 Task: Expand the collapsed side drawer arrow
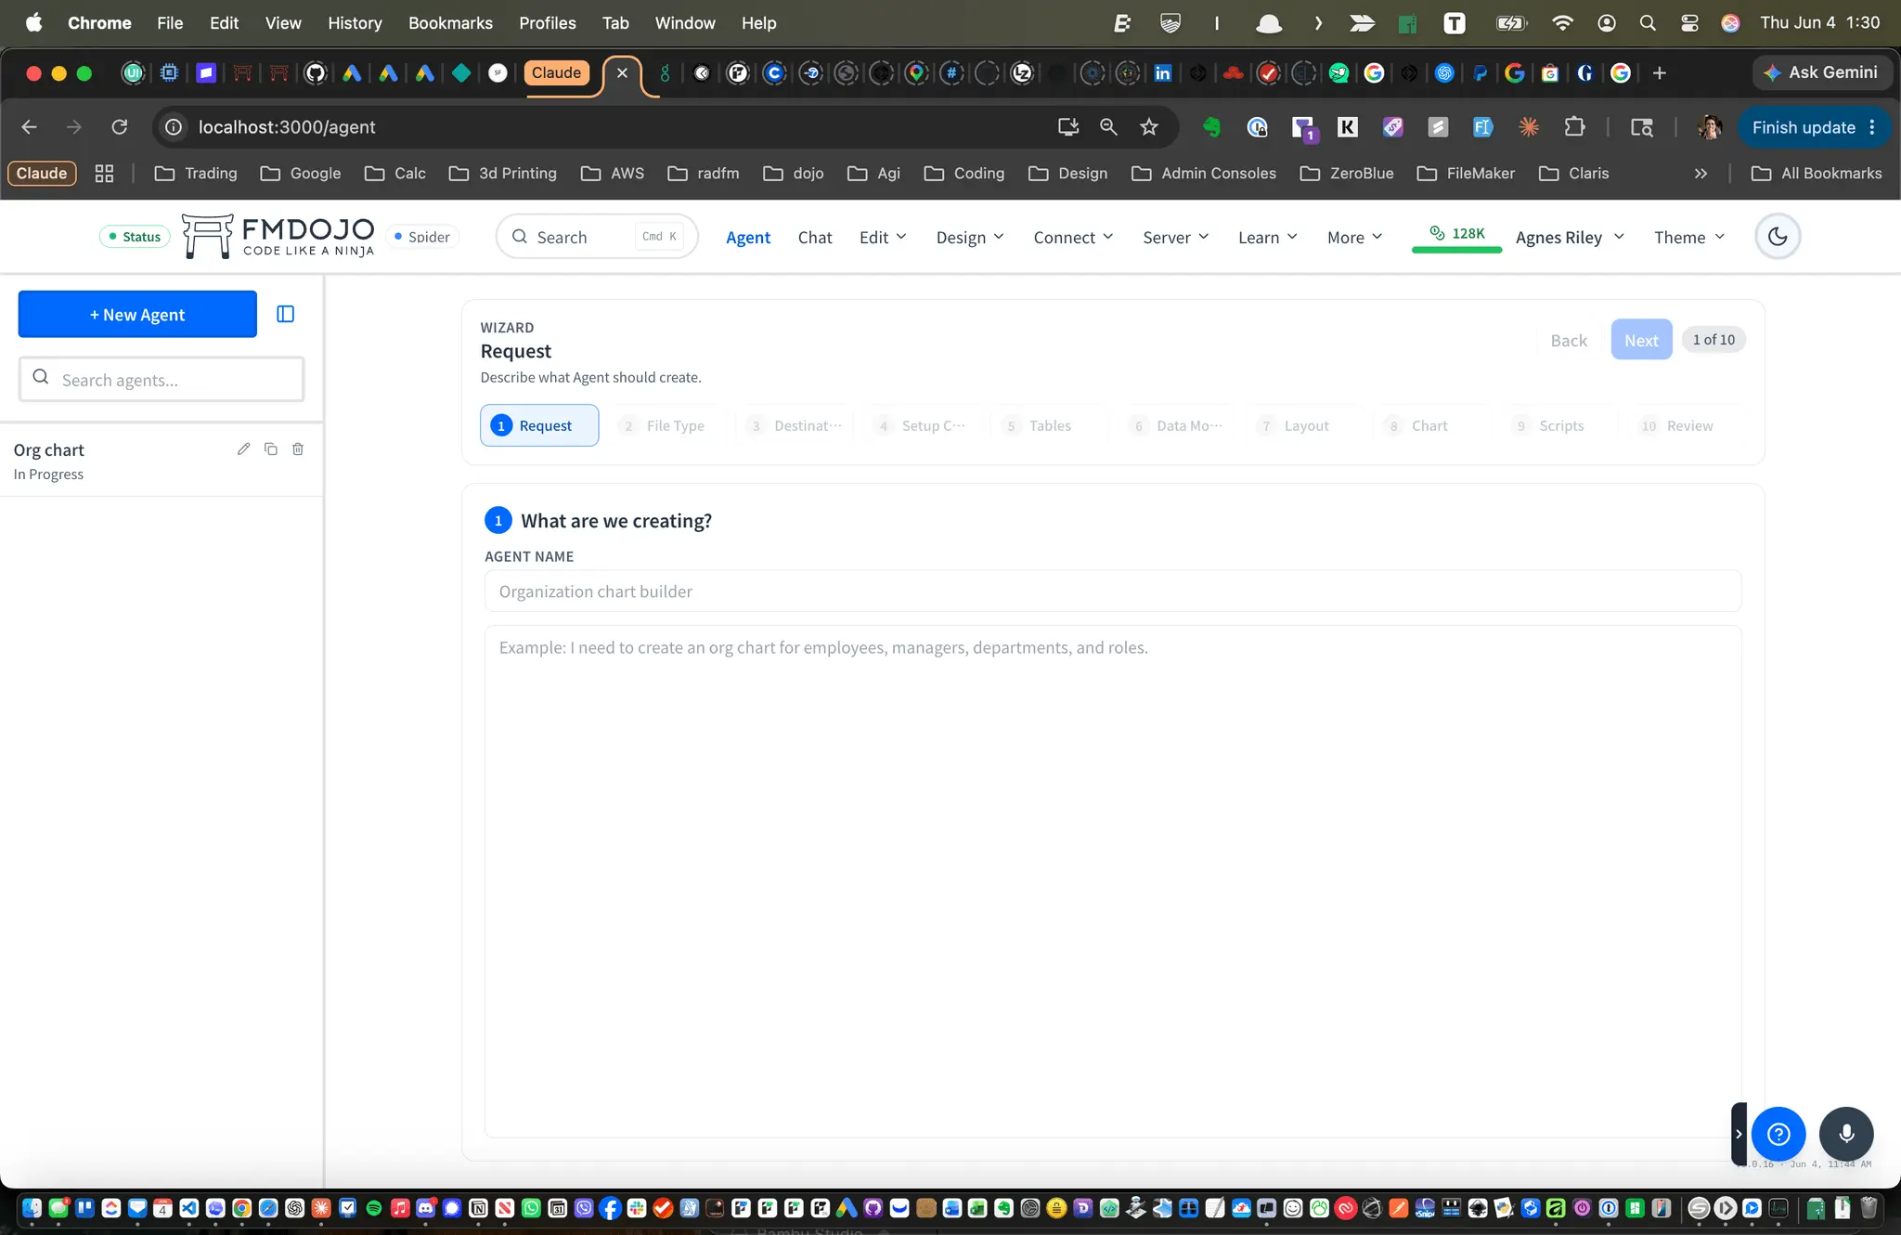pyautogui.click(x=1739, y=1134)
